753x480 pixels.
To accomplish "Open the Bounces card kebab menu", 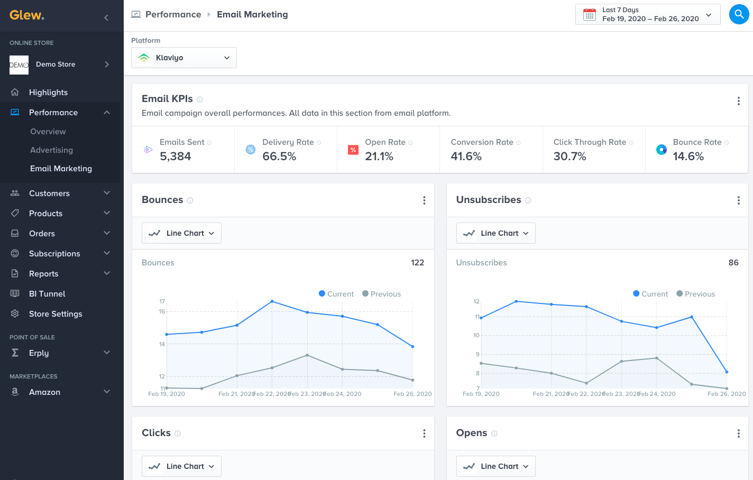I will [x=424, y=200].
